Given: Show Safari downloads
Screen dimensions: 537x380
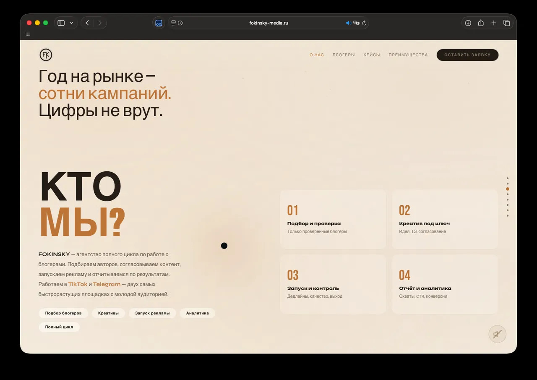Looking at the screenshot, I should pos(468,23).
